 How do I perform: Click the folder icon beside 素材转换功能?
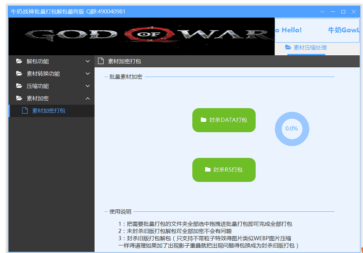19,73
